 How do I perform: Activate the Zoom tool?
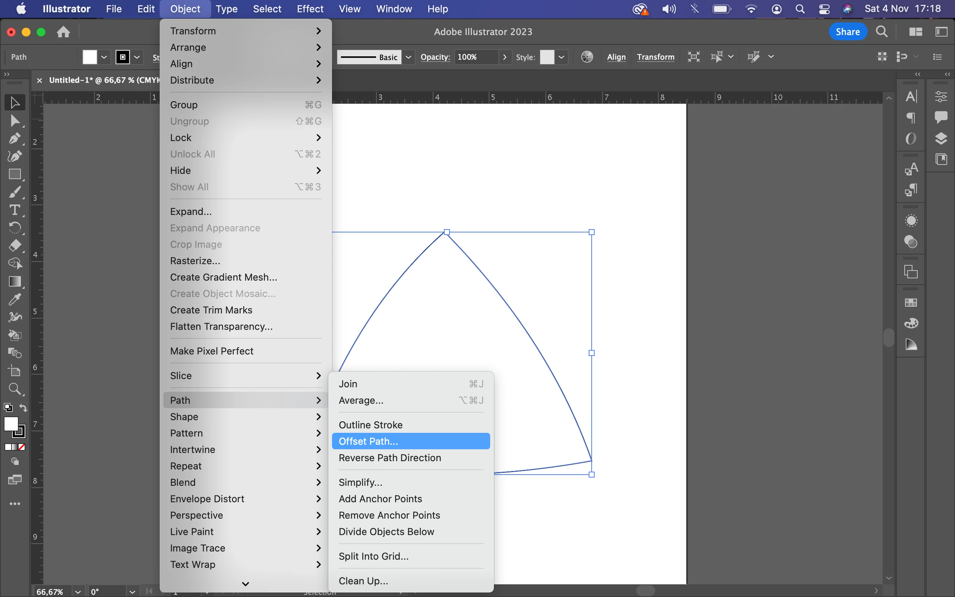[x=14, y=389]
